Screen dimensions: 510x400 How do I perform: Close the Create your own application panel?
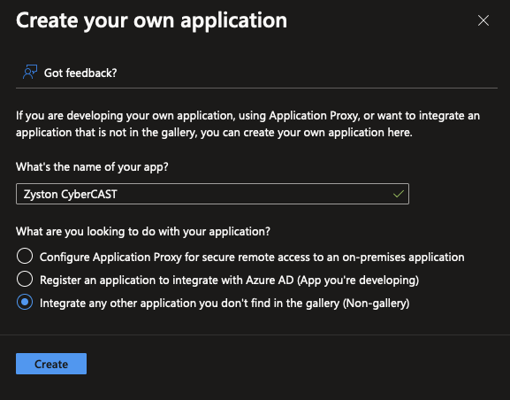point(483,20)
